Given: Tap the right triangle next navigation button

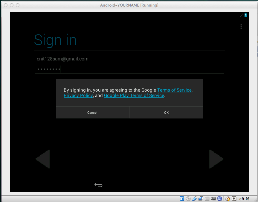Looking at the screenshot, I should [x=216, y=159].
